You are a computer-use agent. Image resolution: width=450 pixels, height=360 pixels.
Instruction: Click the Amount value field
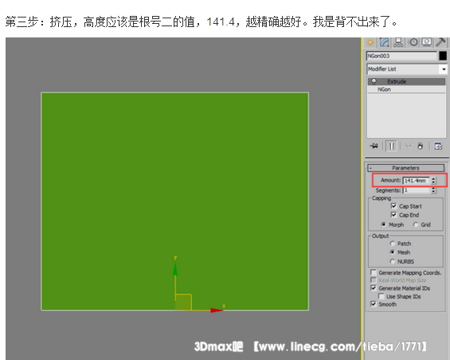point(416,180)
